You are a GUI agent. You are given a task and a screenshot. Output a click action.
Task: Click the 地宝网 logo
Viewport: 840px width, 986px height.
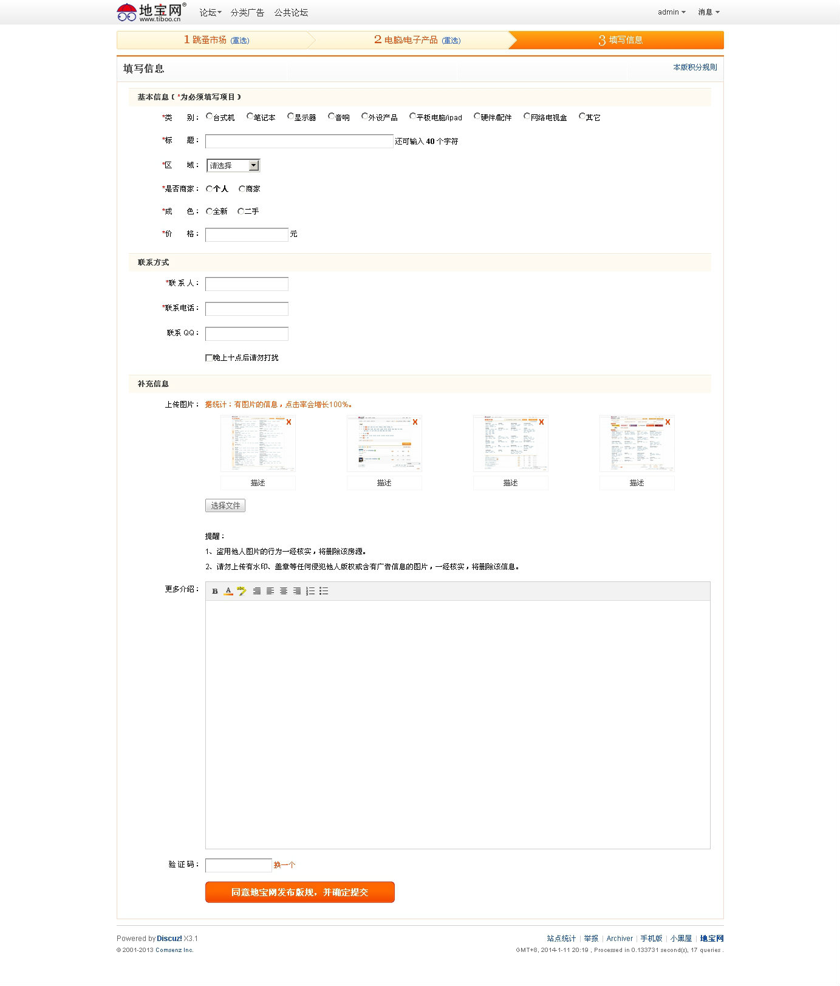[x=151, y=12]
